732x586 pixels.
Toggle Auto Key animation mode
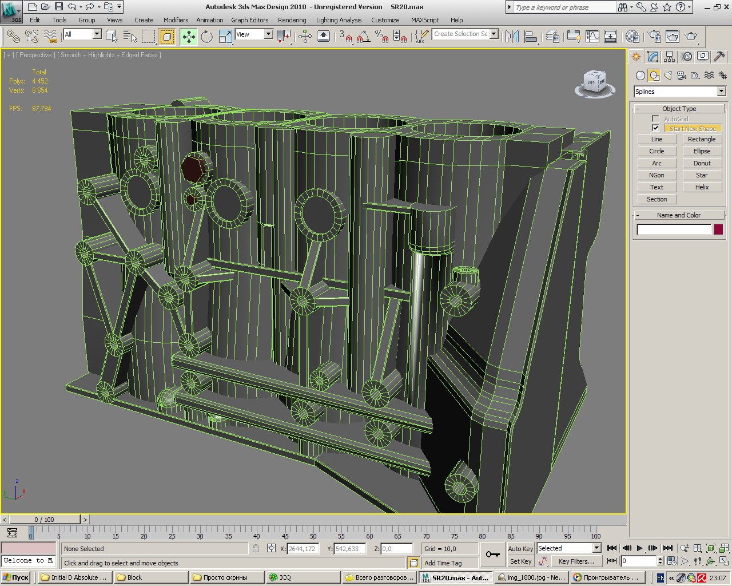[520, 548]
